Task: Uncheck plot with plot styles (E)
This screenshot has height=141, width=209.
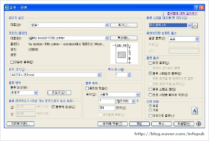Action: [150, 73]
